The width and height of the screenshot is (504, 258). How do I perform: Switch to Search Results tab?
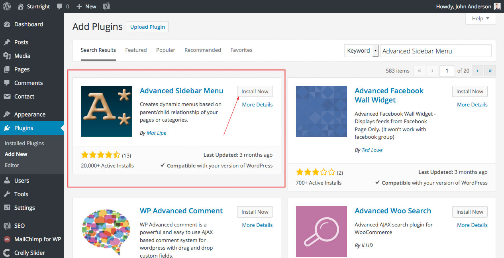98,50
